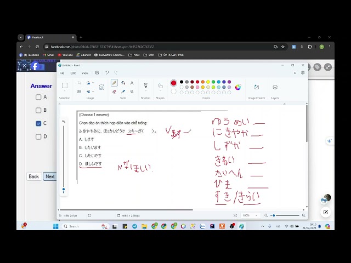Select the Pencil tool in Paint
351x263 pixels.
(114, 83)
